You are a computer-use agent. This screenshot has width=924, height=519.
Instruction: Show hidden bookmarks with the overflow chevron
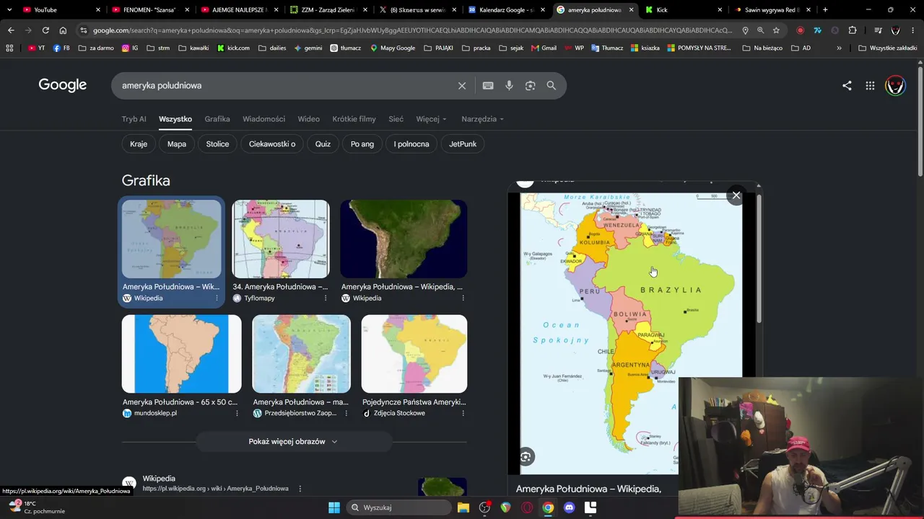click(839, 48)
